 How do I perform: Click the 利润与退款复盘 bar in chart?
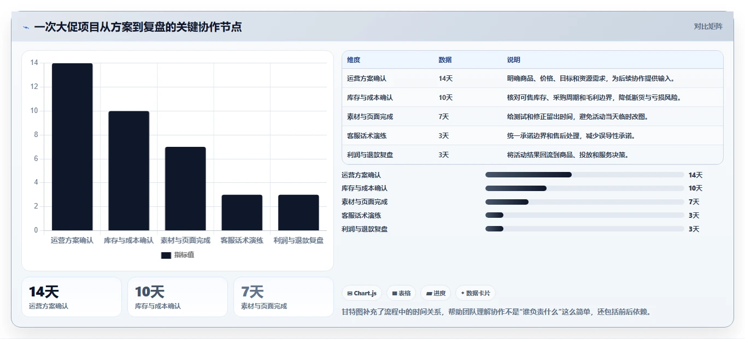(x=298, y=212)
